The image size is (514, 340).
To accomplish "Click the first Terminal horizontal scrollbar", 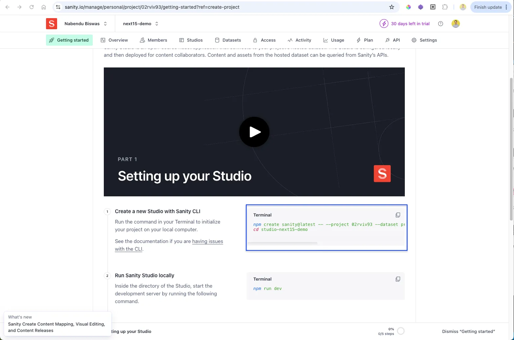I will pos(282,243).
